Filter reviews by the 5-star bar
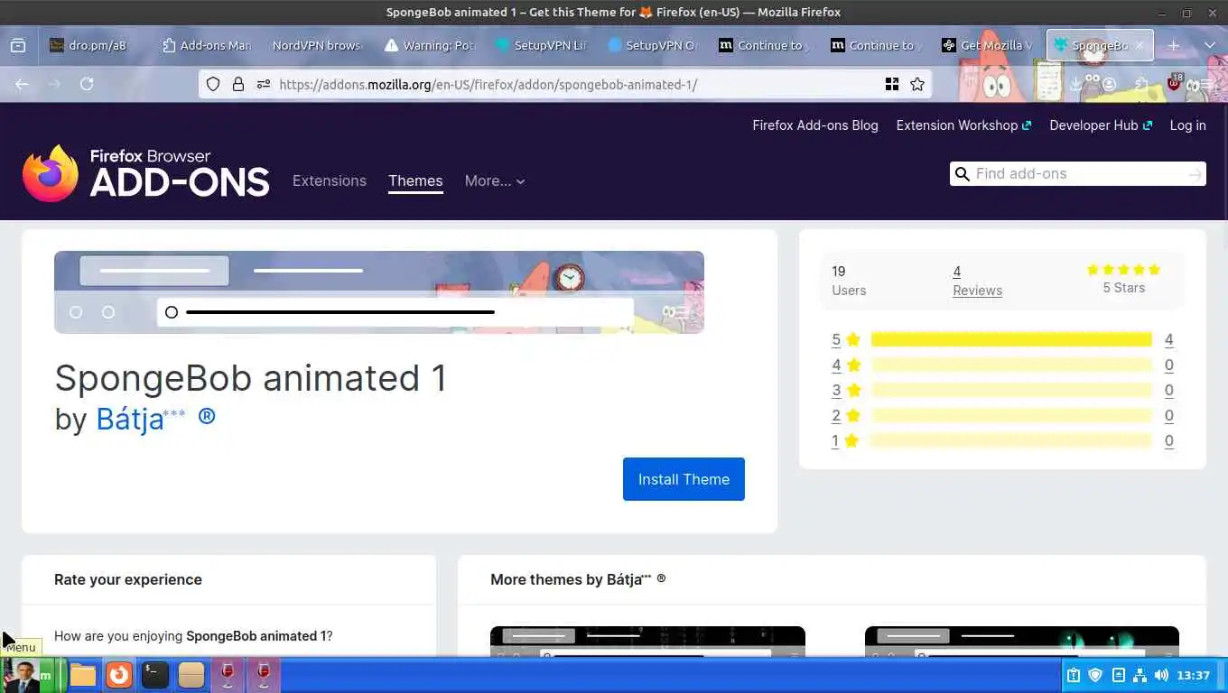The height and width of the screenshot is (693, 1228). click(1011, 339)
